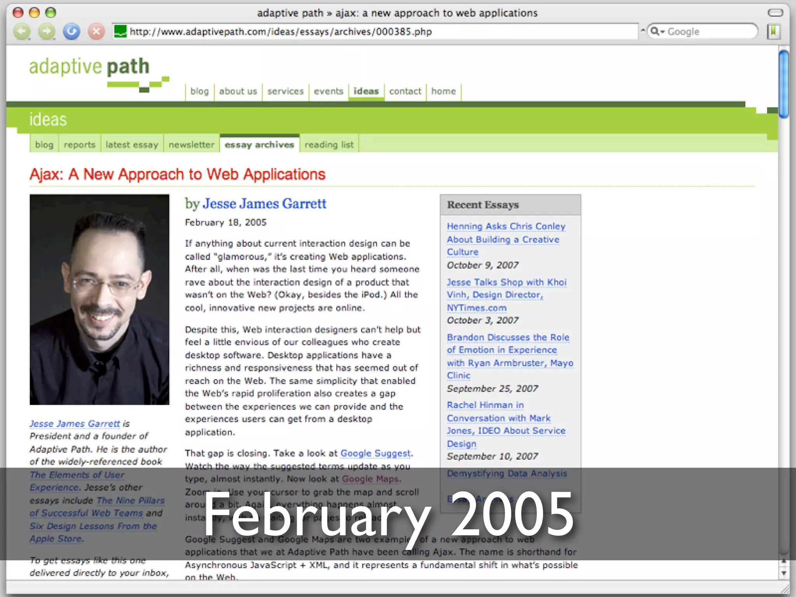796x597 pixels.
Task: Open Six Design Lessons From the Apple Store link
Action: pos(93,532)
